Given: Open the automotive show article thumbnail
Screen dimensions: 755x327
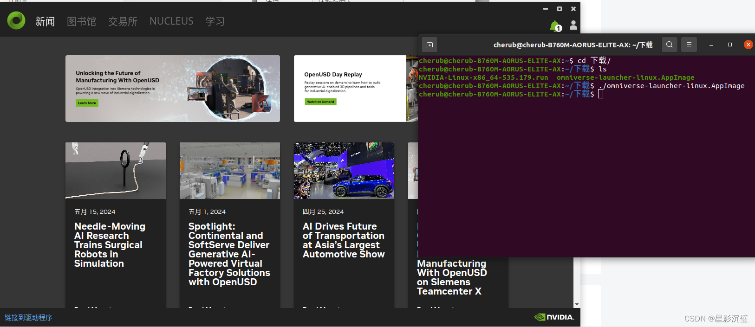Looking at the screenshot, I should click(x=344, y=171).
